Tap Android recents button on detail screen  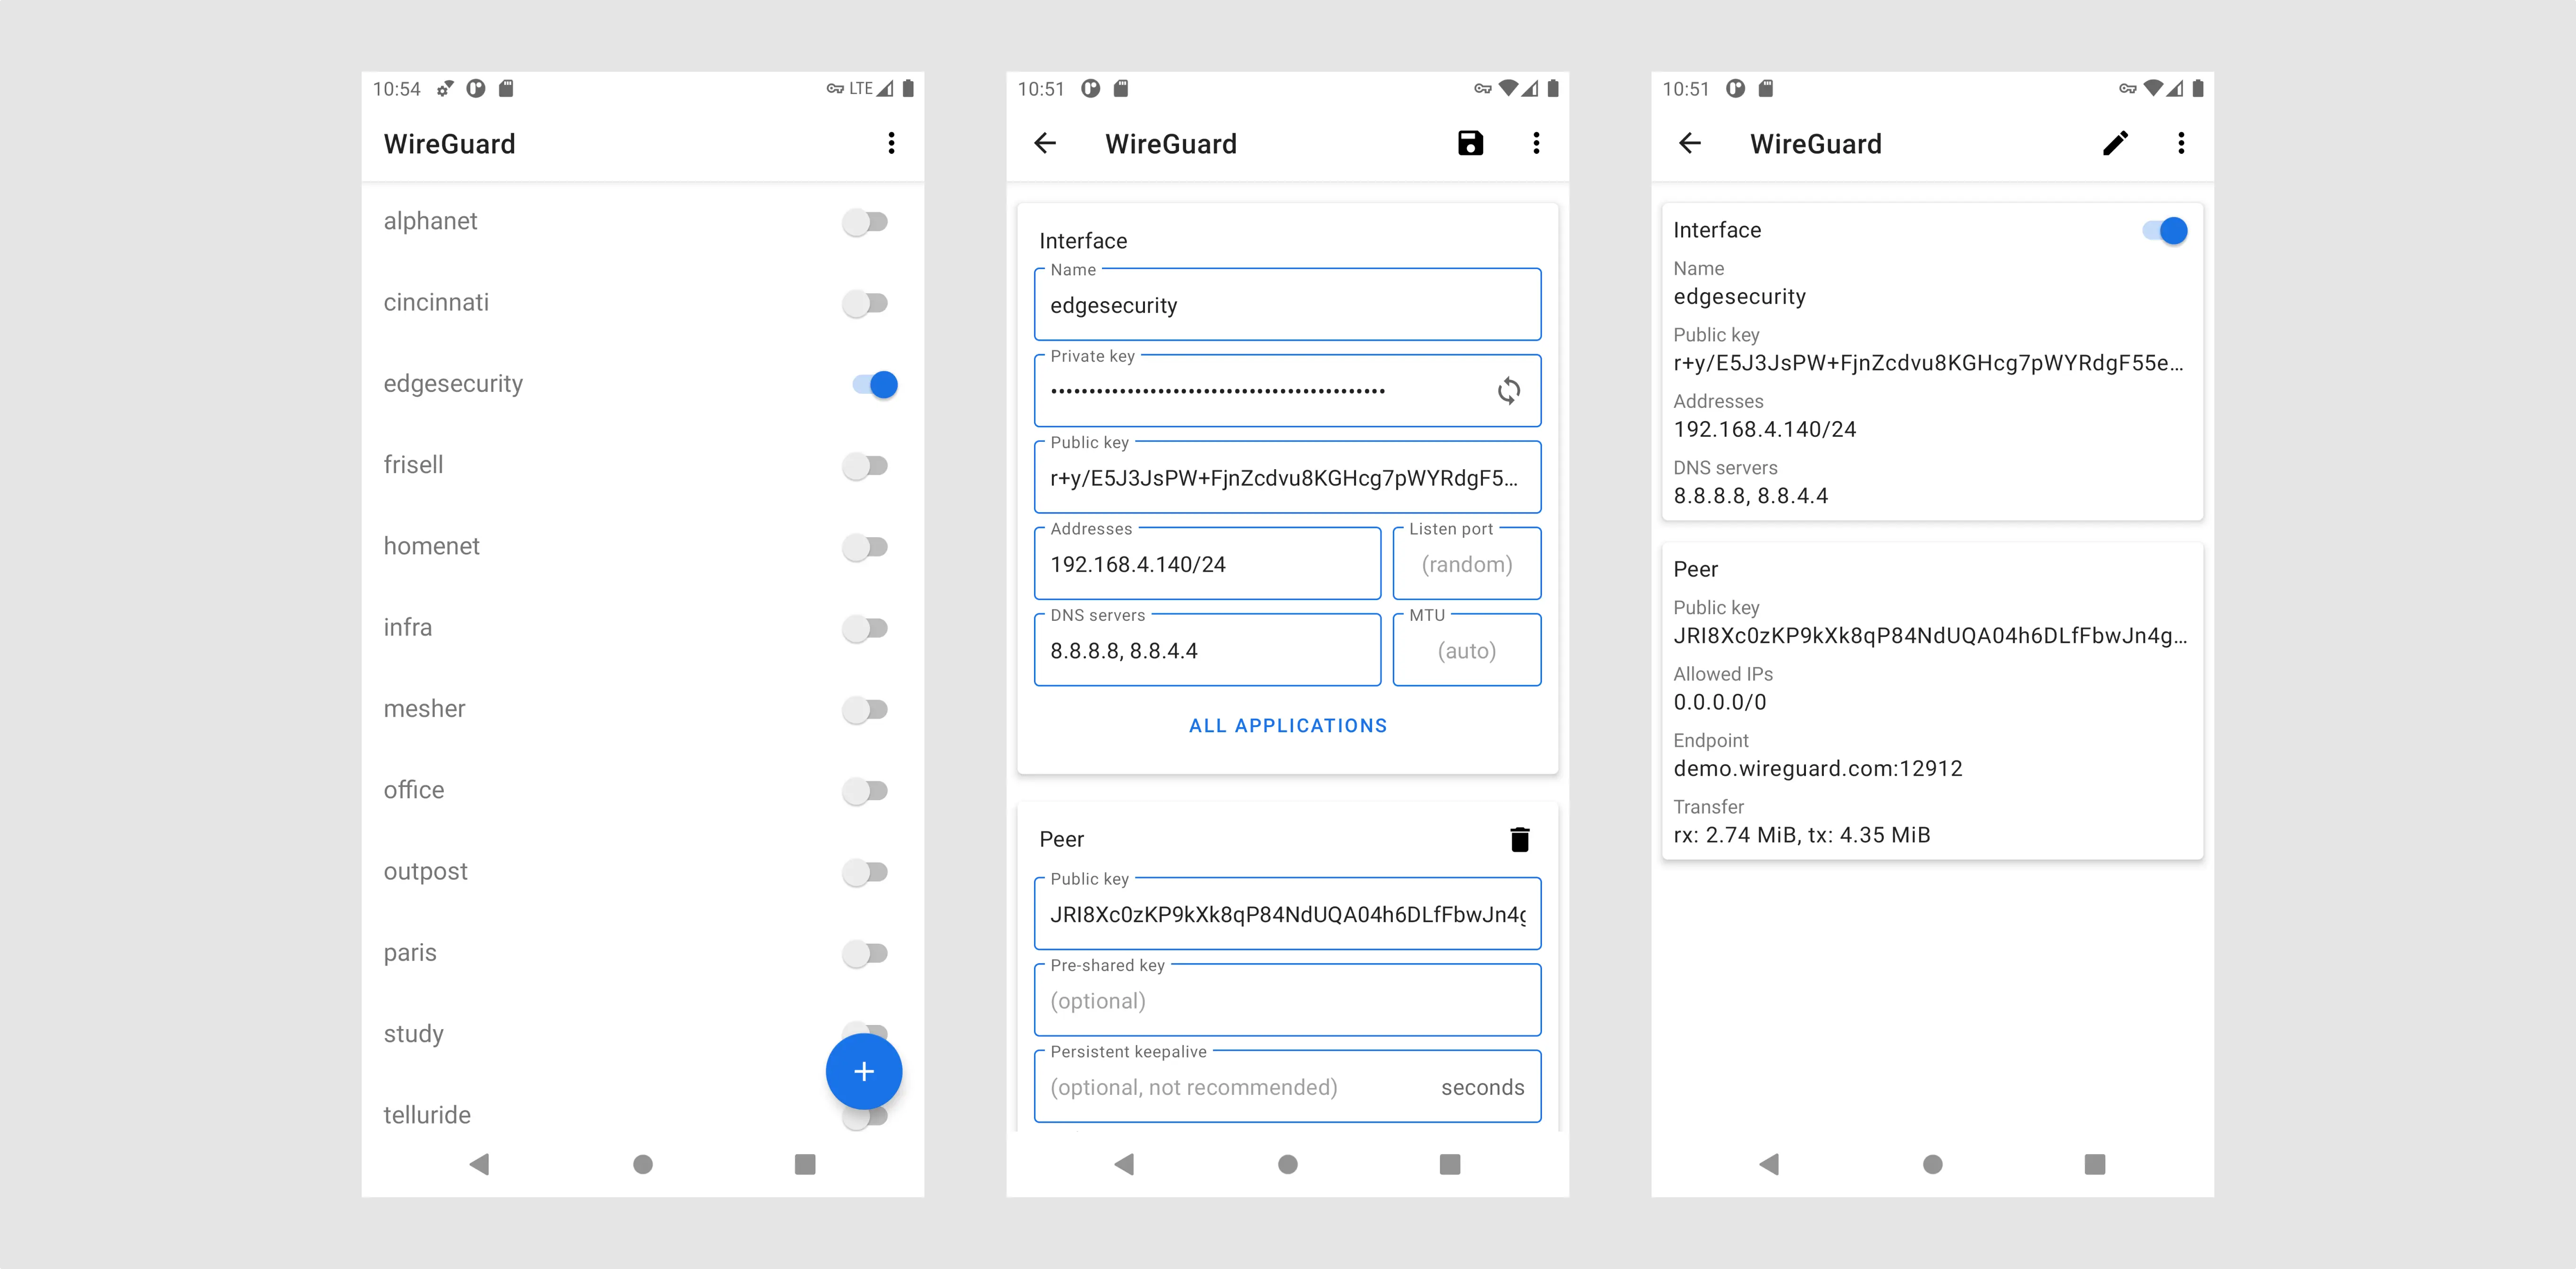[x=2095, y=1164]
